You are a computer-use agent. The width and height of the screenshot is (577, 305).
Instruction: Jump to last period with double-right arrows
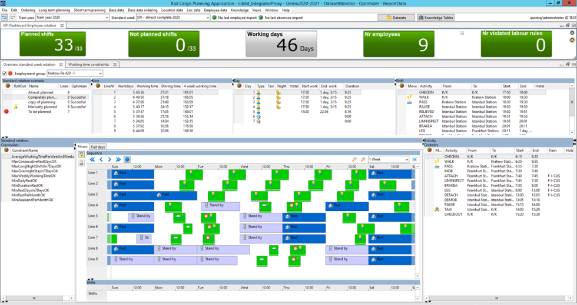[118, 159]
